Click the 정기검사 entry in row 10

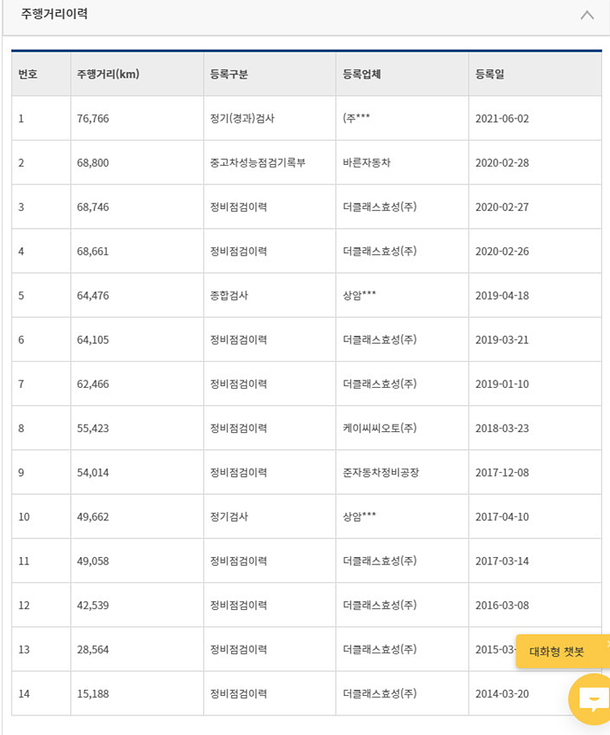(x=229, y=516)
